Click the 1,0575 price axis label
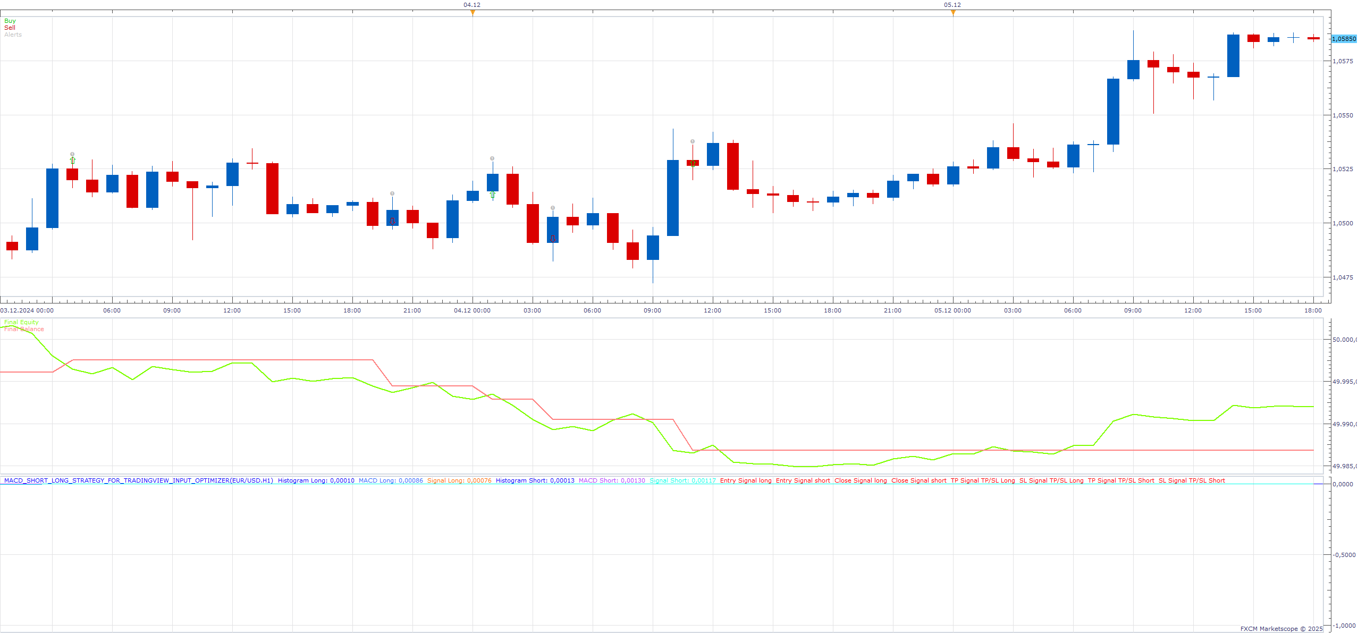 pyautogui.click(x=1343, y=61)
